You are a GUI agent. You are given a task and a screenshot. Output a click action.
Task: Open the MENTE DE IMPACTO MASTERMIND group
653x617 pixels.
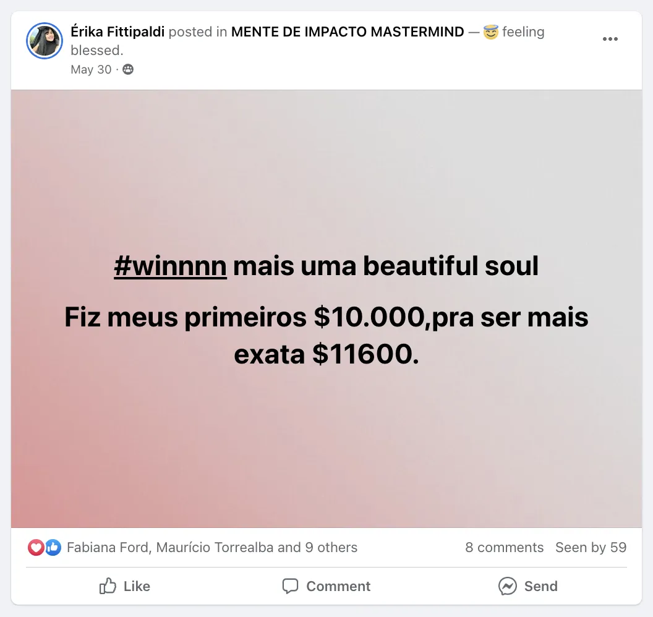click(348, 32)
